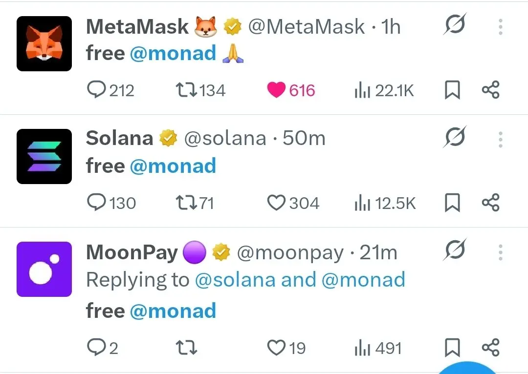Open MetaMask's profile avatar
The width and height of the screenshot is (528, 374).
click(x=44, y=43)
